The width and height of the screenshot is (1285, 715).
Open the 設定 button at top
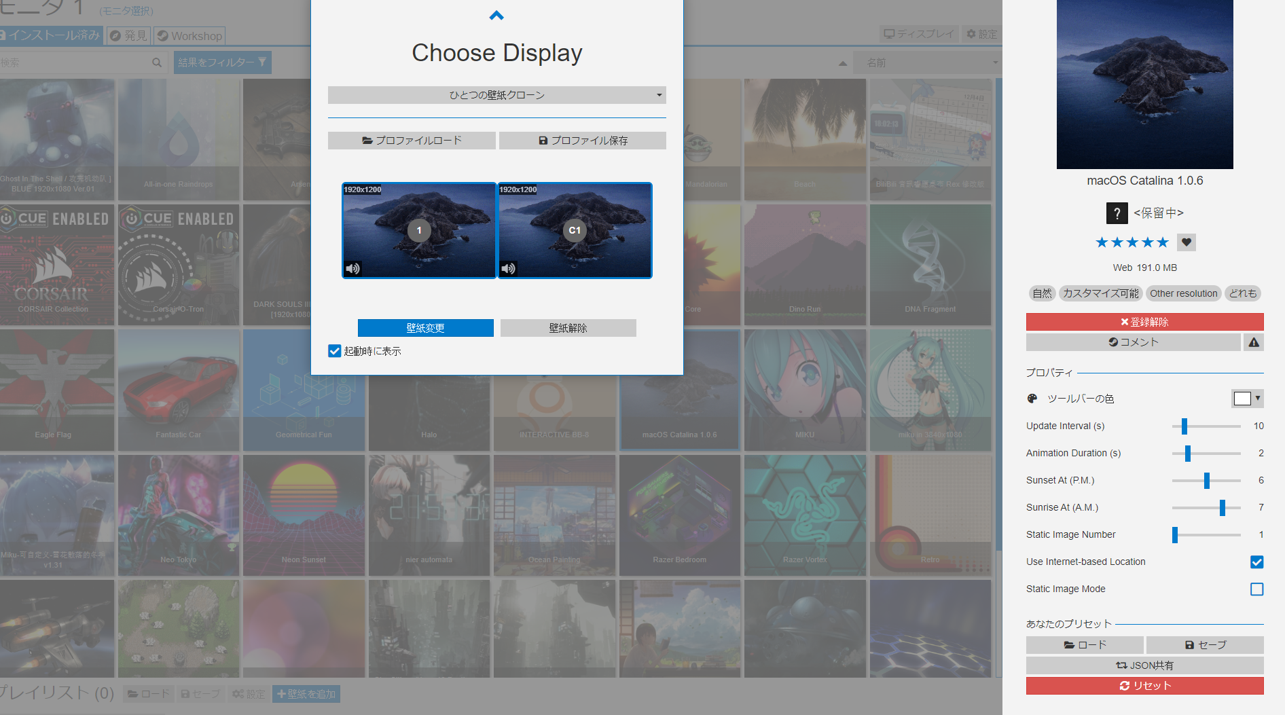click(982, 34)
